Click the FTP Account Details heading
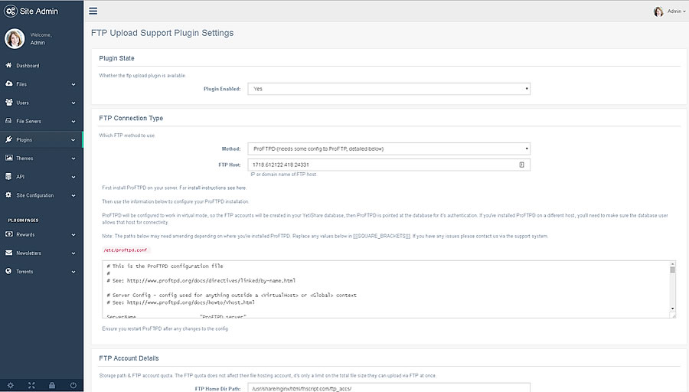 (129, 358)
